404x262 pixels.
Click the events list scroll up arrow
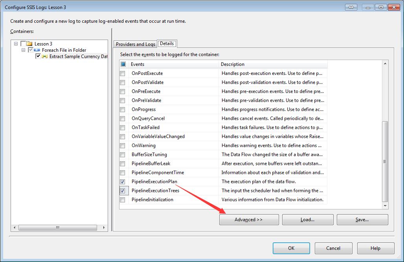385,64
